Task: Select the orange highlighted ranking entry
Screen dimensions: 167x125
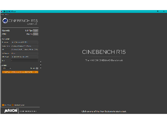Action: tap(20, 72)
